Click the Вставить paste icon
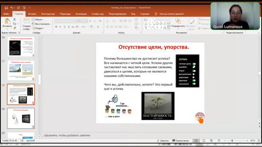 (7, 22)
